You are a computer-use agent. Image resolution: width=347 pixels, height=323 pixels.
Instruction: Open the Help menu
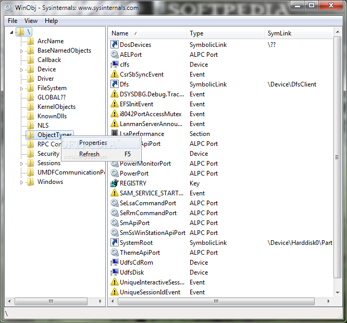coord(51,21)
